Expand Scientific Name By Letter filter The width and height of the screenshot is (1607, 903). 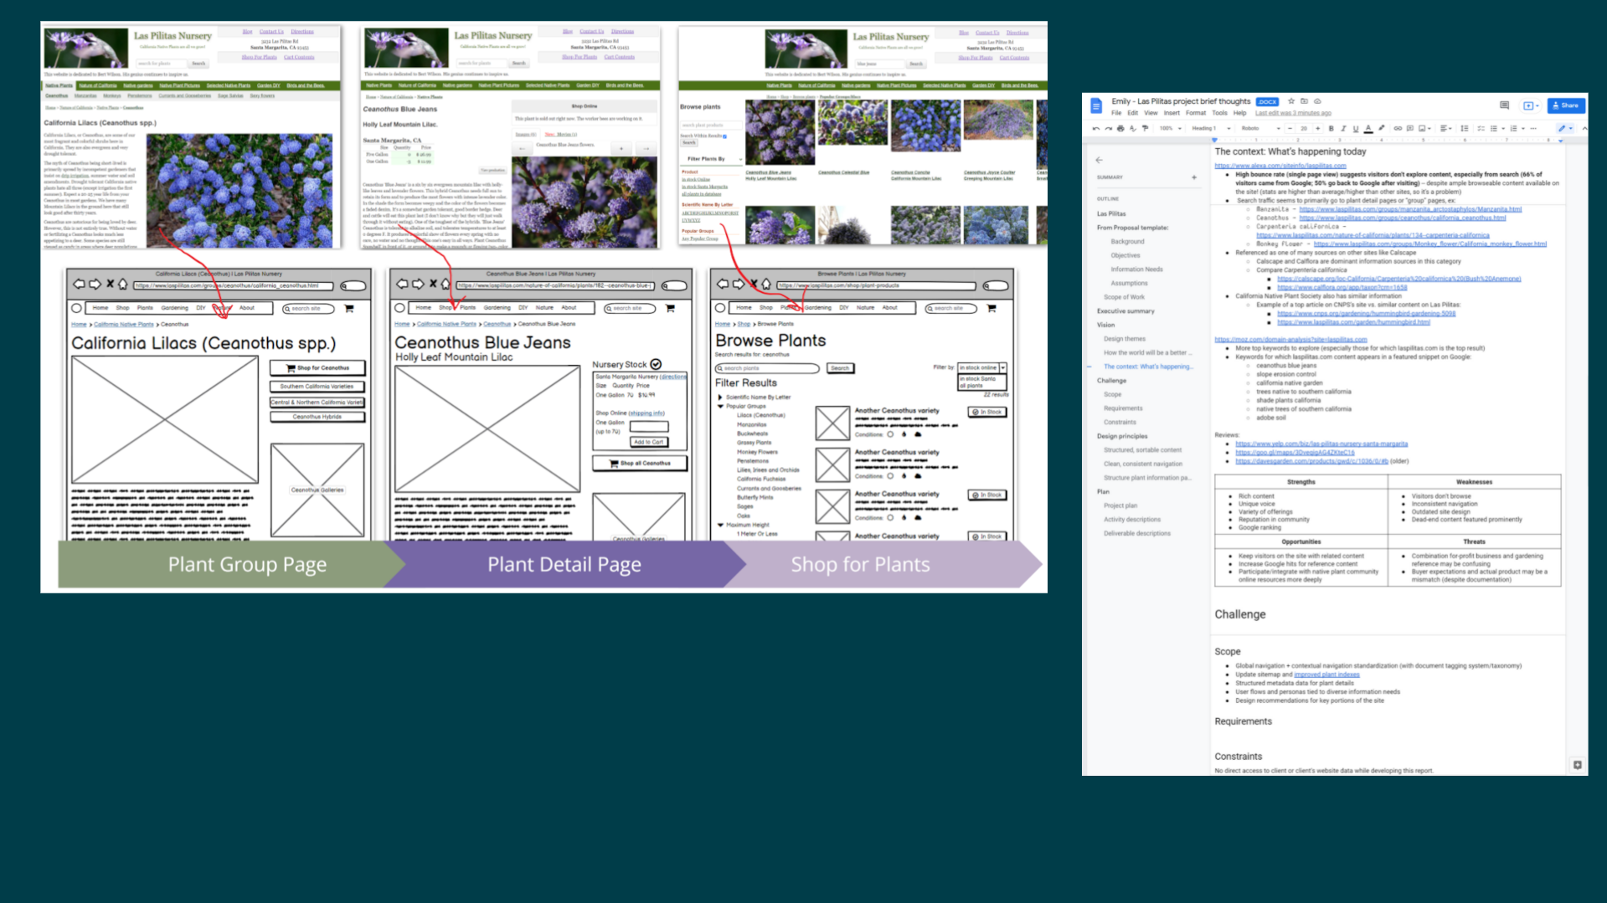tap(719, 398)
